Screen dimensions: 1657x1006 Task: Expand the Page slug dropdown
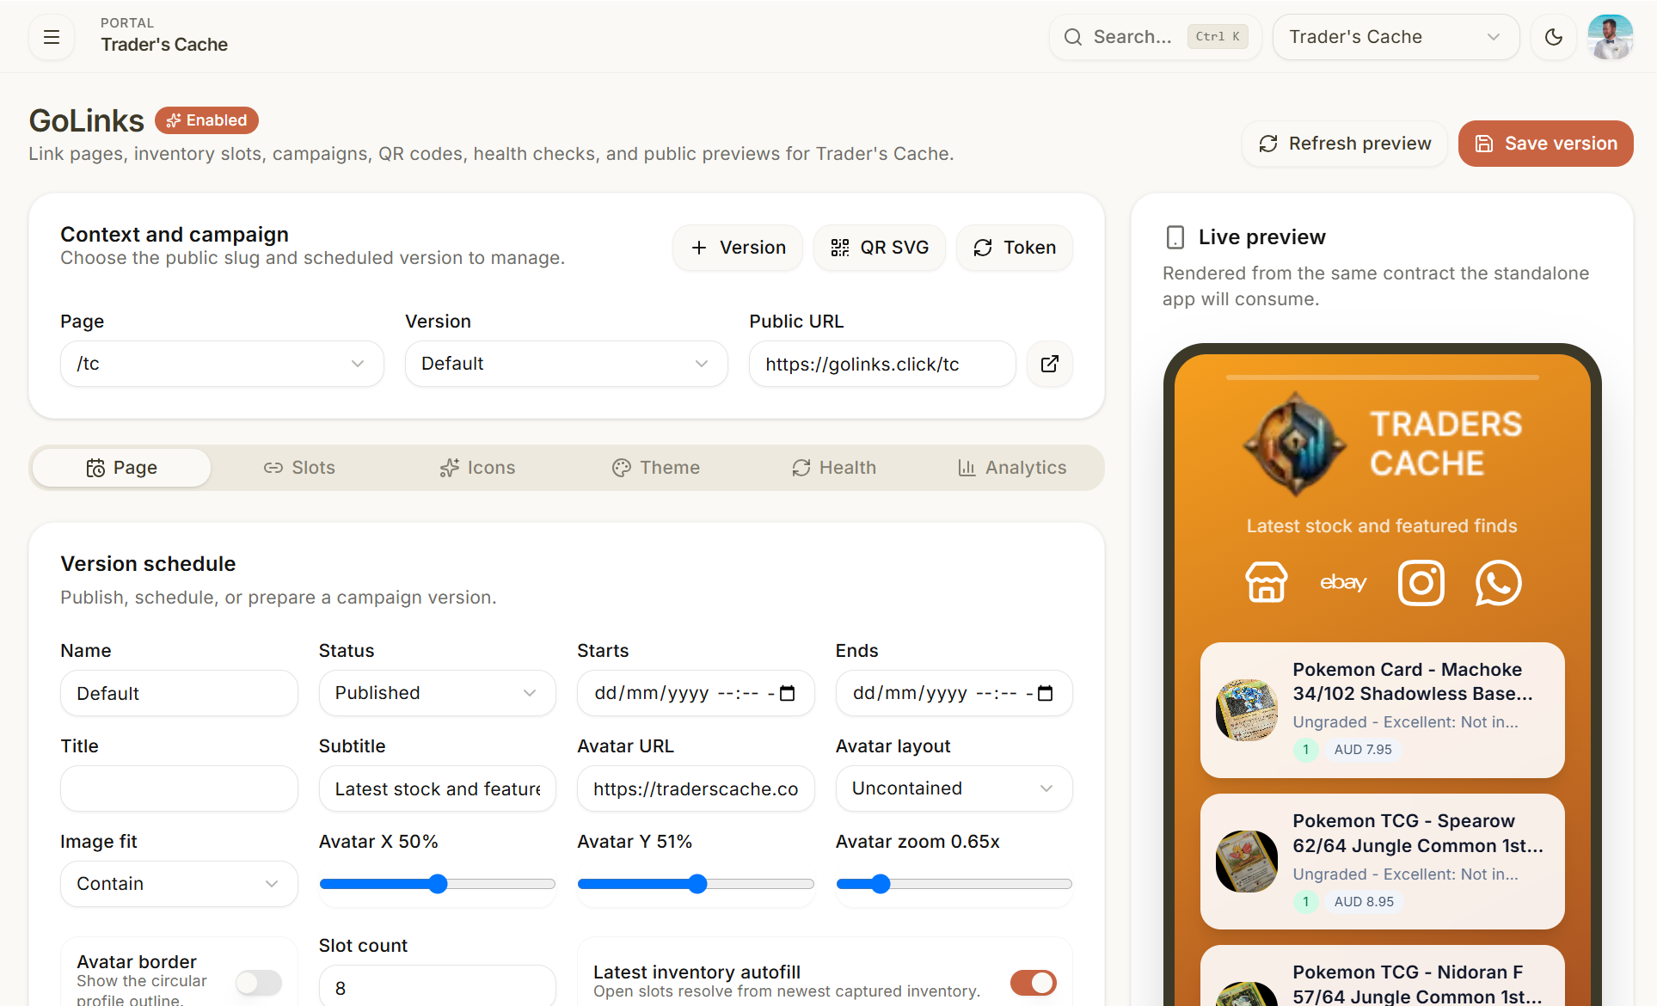(x=222, y=364)
